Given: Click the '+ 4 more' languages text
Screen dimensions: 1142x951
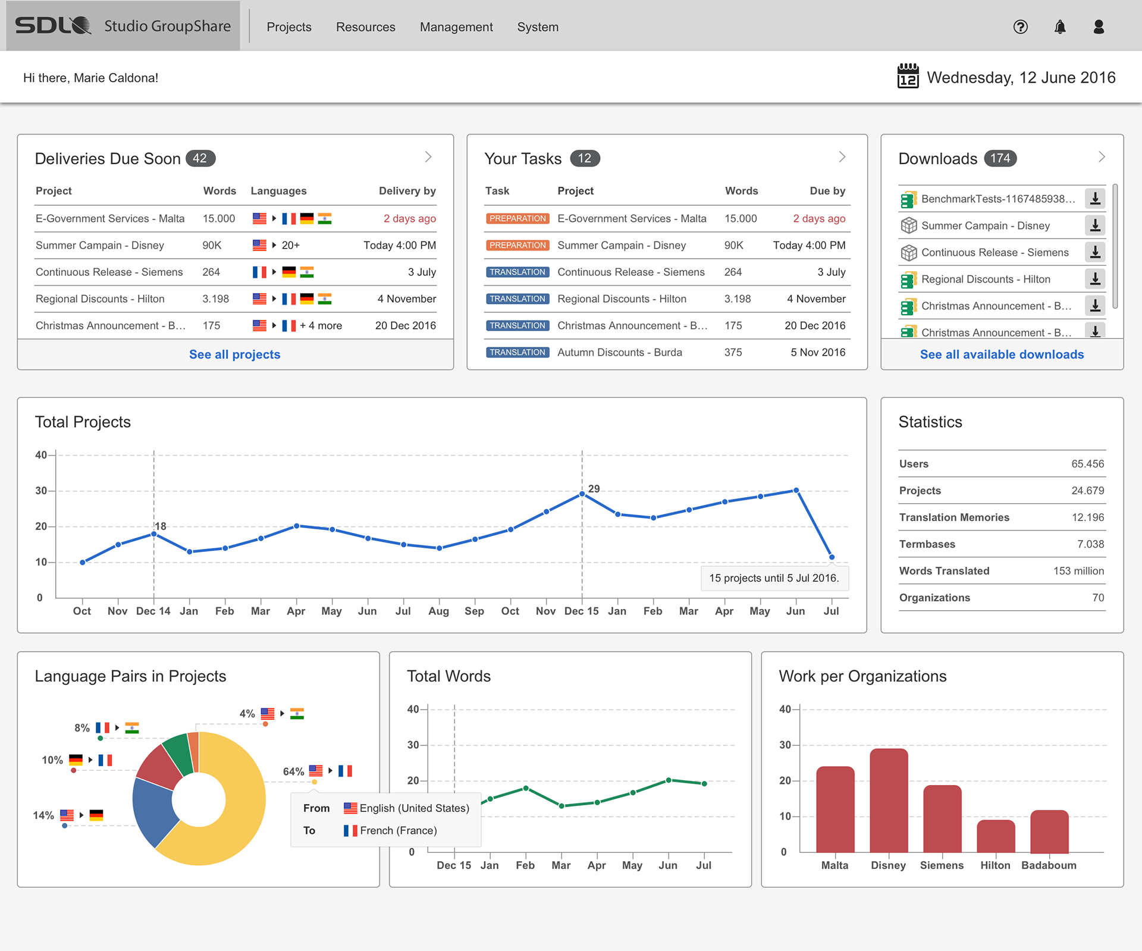Looking at the screenshot, I should click(321, 325).
